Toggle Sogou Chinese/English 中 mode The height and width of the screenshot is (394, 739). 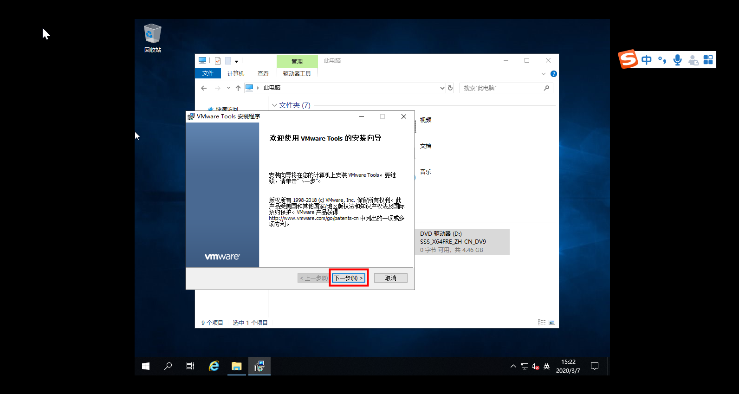(x=647, y=60)
